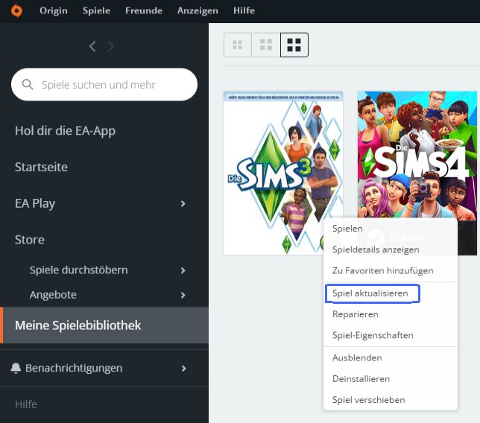Click the back navigation arrow
The height and width of the screenshot is (423, 480).
pos(92,46)
